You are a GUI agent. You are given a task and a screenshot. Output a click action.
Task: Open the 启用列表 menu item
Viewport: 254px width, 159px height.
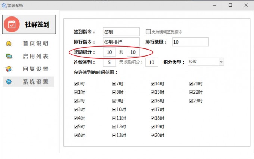[28, 56]
